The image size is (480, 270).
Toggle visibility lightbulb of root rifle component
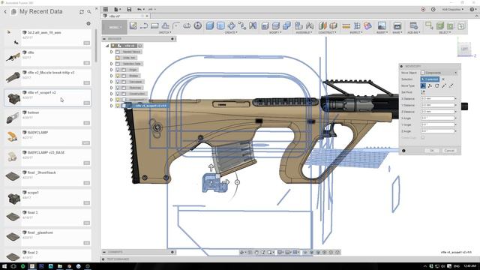[113, 46]
